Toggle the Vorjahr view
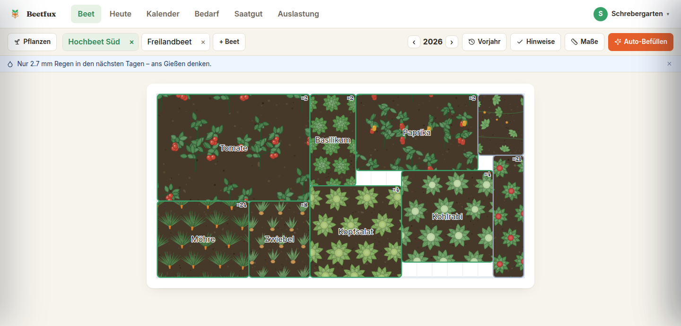Screen dimensions: 681x326 click(484, 42)
